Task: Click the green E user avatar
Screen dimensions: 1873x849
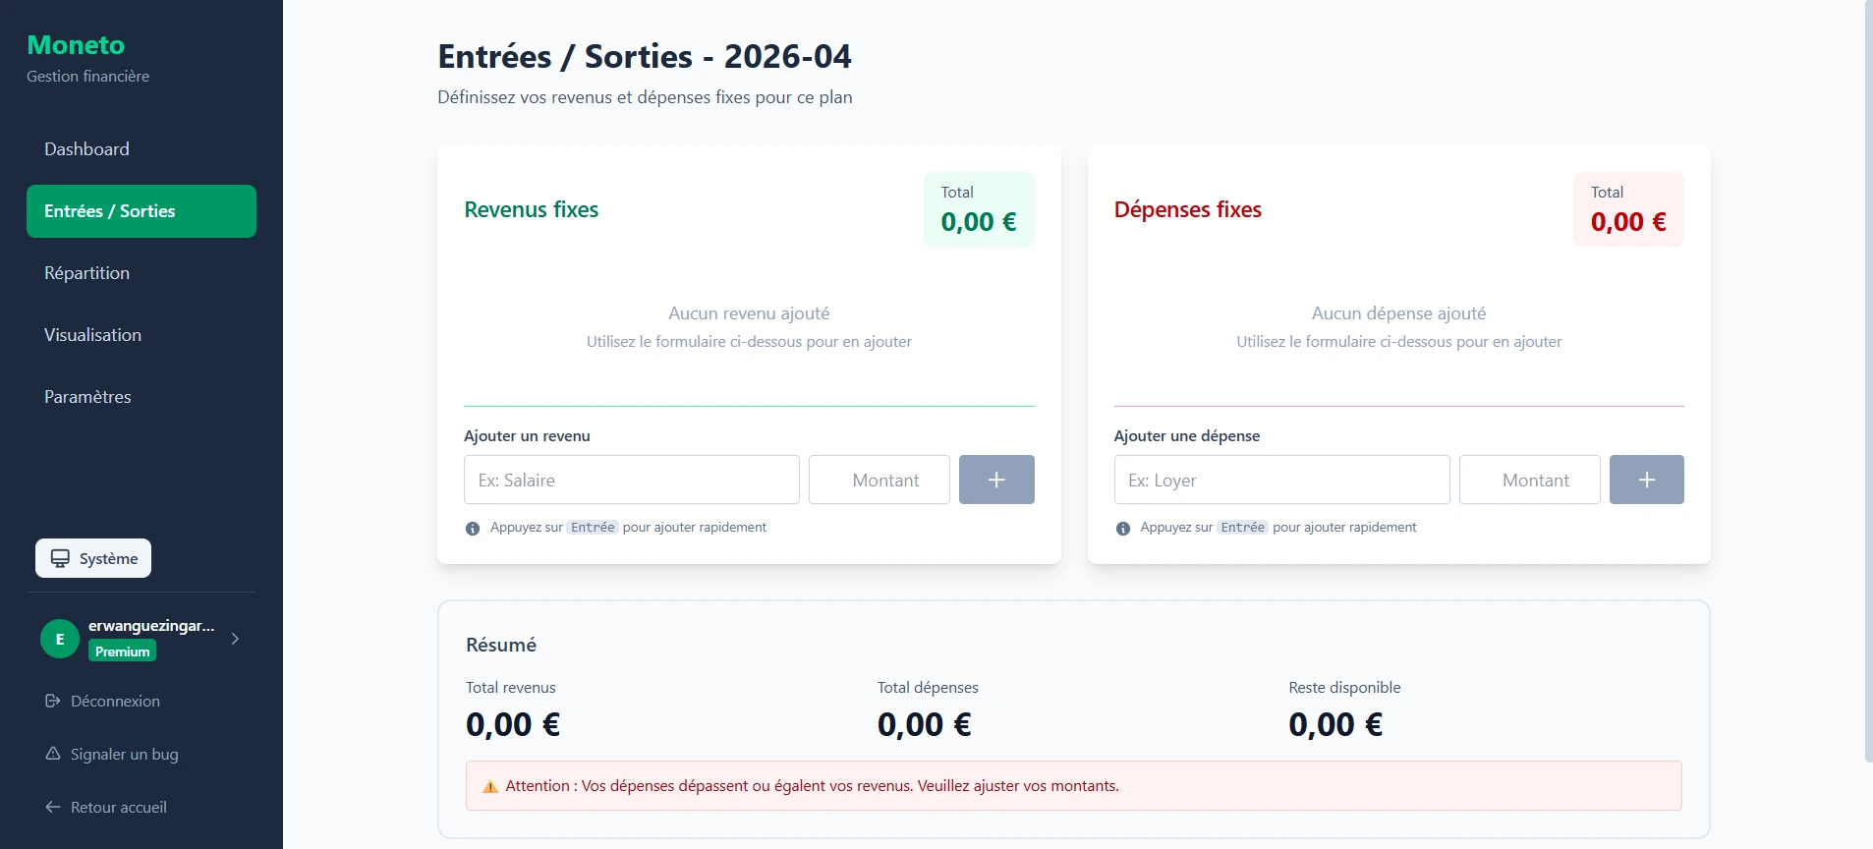Action: [x=60, y=639]
